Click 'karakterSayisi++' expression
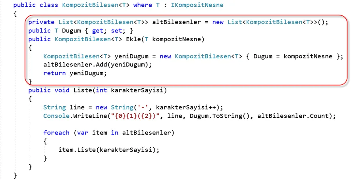 186,107
